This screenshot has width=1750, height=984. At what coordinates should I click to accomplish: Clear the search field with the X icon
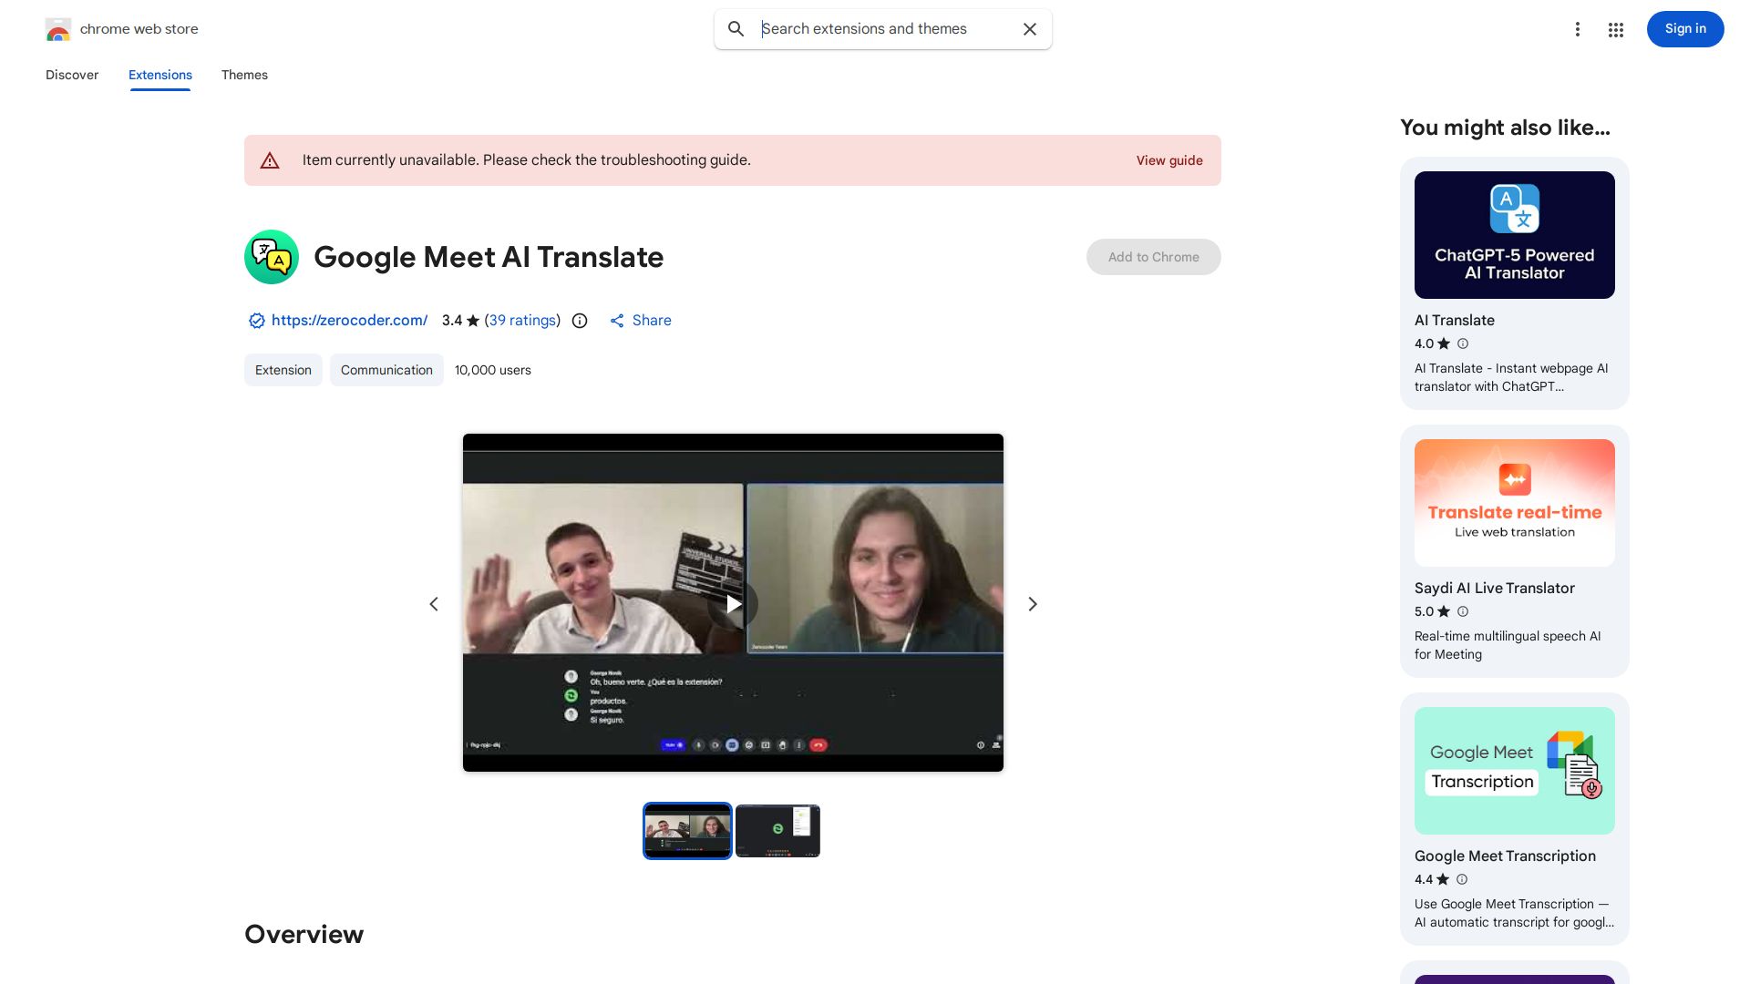pos(1029,29)
